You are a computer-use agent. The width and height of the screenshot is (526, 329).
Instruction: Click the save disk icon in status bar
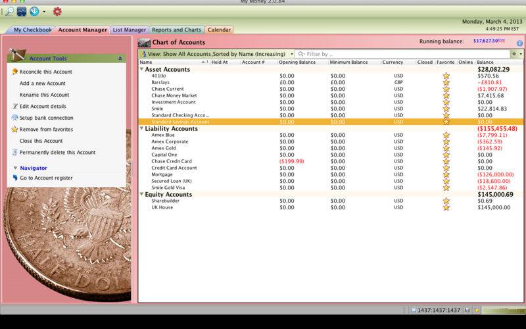[467, 310]
